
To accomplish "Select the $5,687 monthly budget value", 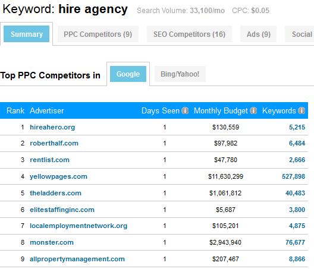I will click(x=226, y=210).
